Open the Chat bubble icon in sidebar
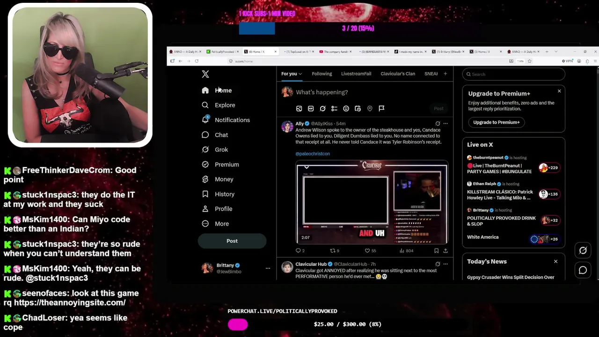 click(205, 135)
